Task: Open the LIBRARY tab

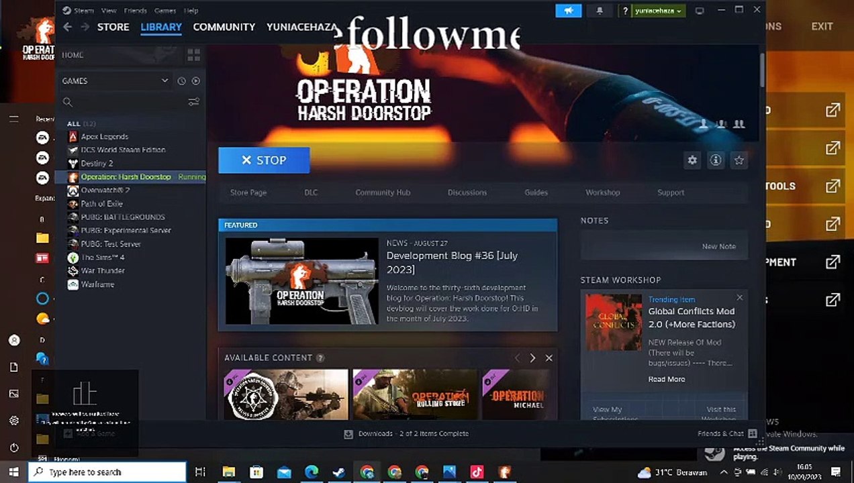Action: [x=161, y=27]
